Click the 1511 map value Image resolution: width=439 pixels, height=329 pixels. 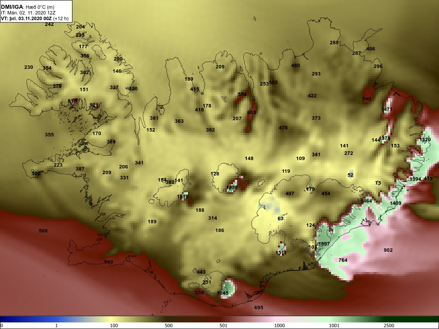click(281, 253)
